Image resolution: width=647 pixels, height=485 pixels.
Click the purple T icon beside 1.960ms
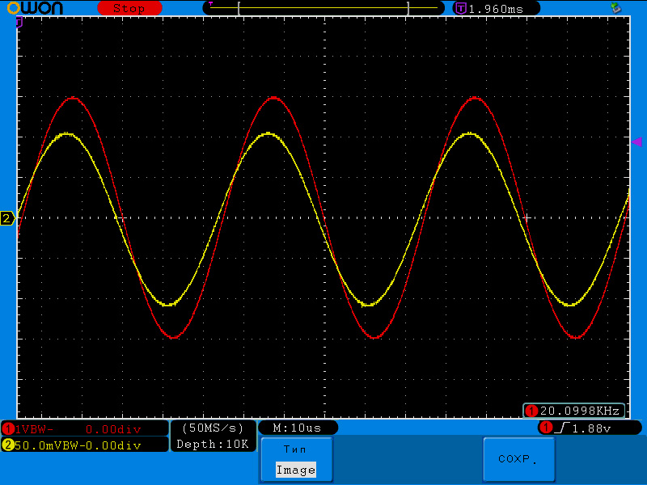tap(460, 8)
